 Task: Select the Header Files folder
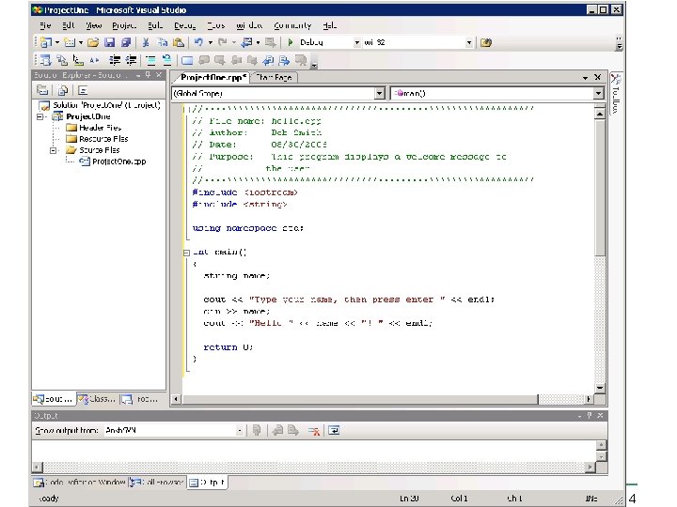pyautogui.click(x=100, y=128)
